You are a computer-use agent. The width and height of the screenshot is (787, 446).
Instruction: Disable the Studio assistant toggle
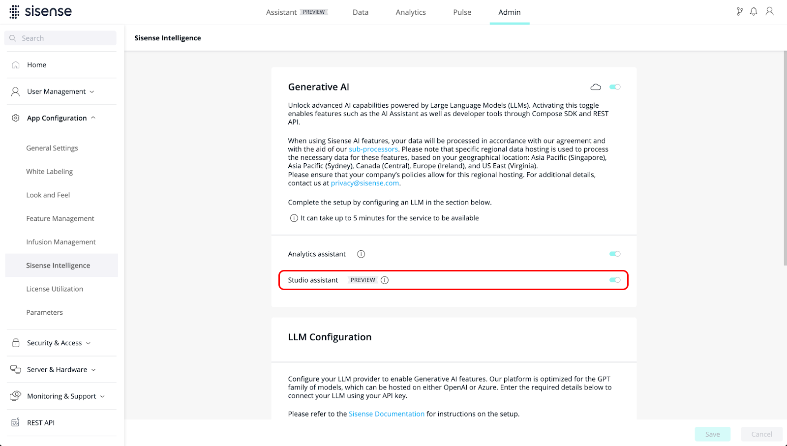click(x=615, y=280)
